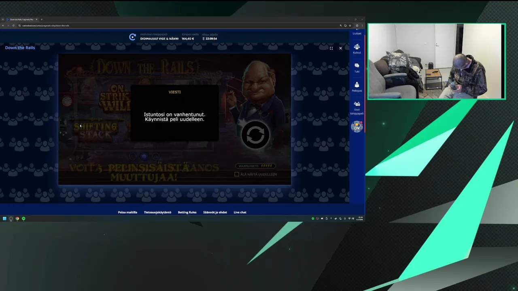Open the Windows Start menu
518x291 pixels.
[4, 219]
